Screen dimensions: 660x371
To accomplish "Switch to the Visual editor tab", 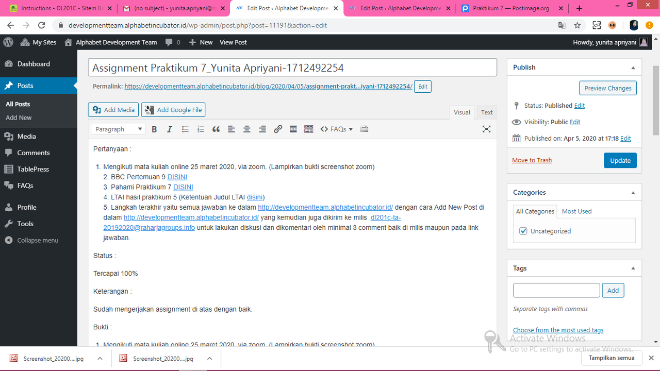I will click(462, 112).
